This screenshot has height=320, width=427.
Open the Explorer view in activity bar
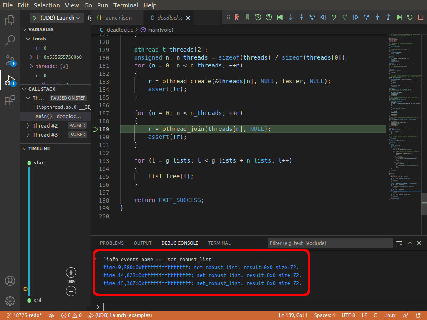click(x=10, y=20)
